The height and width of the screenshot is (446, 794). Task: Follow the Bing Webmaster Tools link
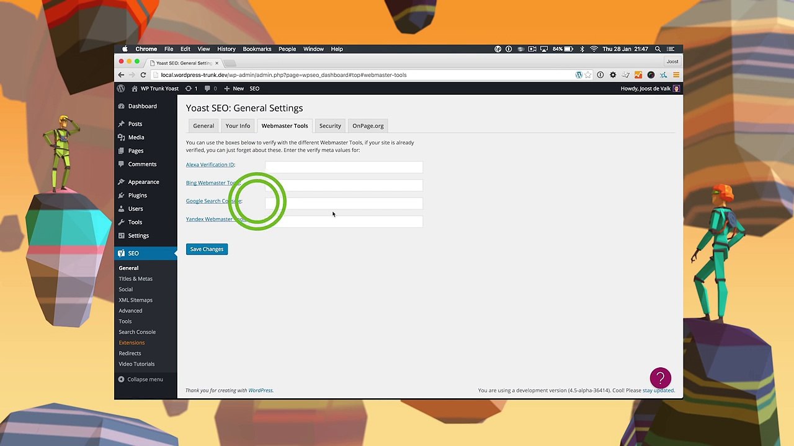[x=213, y=183]
